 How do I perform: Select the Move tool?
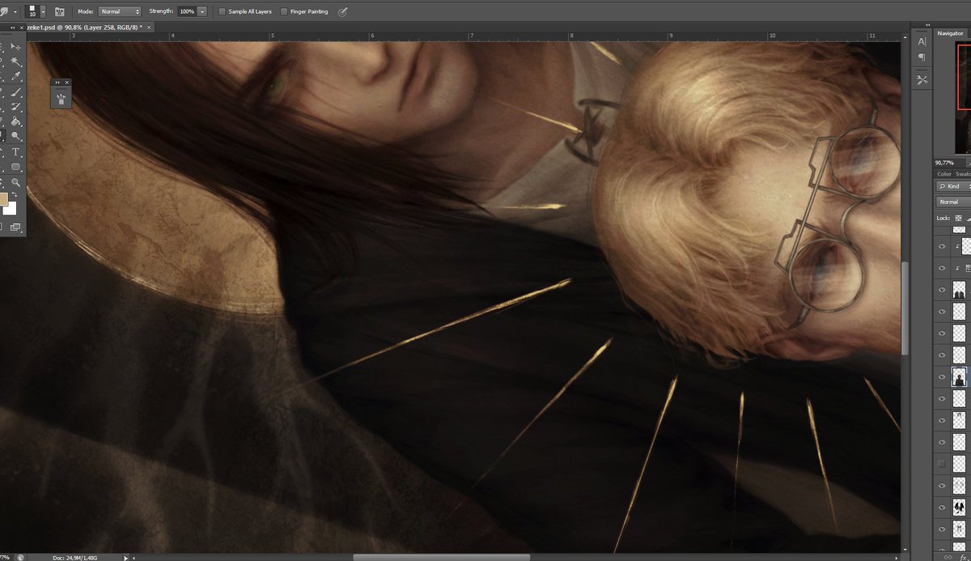(15, 46)
